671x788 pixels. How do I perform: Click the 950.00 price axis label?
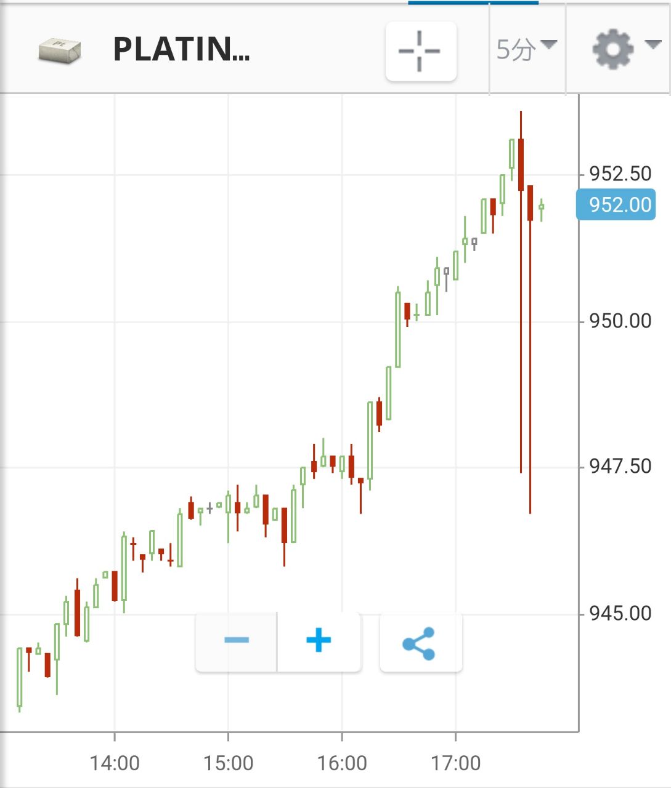620,321
